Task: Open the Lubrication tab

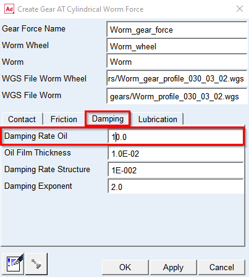Action: [x=158, y=119]
